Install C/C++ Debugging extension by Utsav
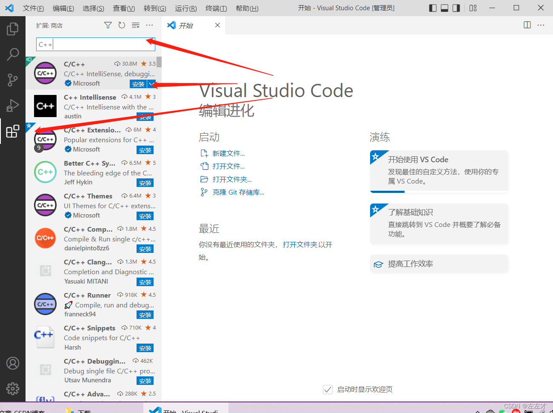The width and height of the screenshot is (553, 413). [x=145, y=381]
